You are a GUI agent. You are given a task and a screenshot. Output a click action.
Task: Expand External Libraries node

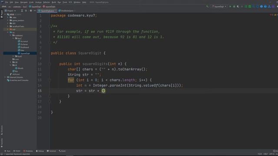point(5,77)
